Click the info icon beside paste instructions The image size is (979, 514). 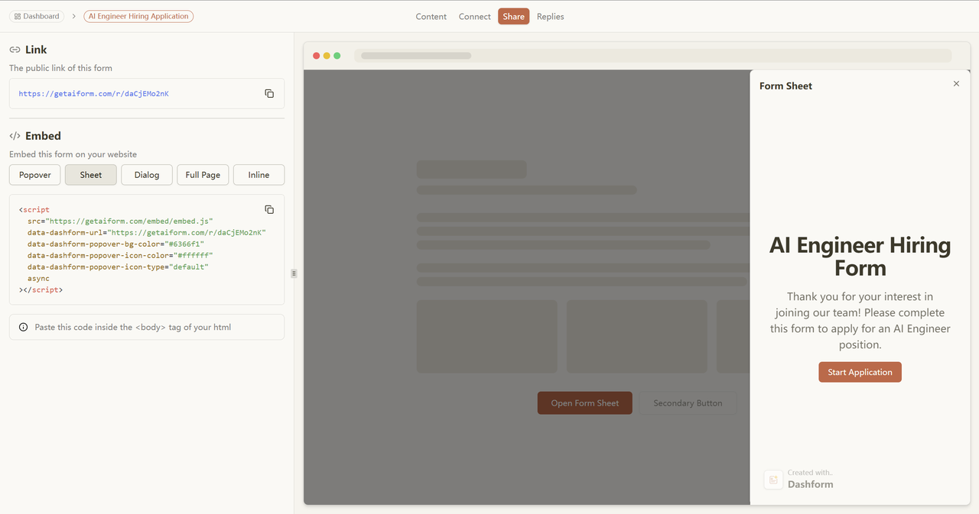coord(23,327)
